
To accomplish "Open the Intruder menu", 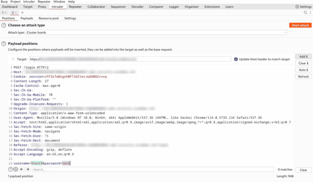I will (29, 2).
